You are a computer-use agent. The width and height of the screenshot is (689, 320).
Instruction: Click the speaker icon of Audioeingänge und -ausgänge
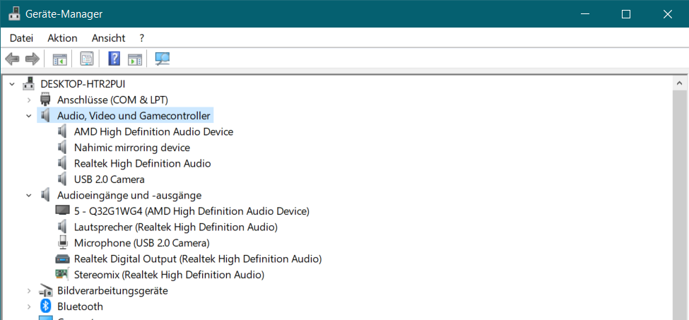pyautogui.click(x=46, y=195)
